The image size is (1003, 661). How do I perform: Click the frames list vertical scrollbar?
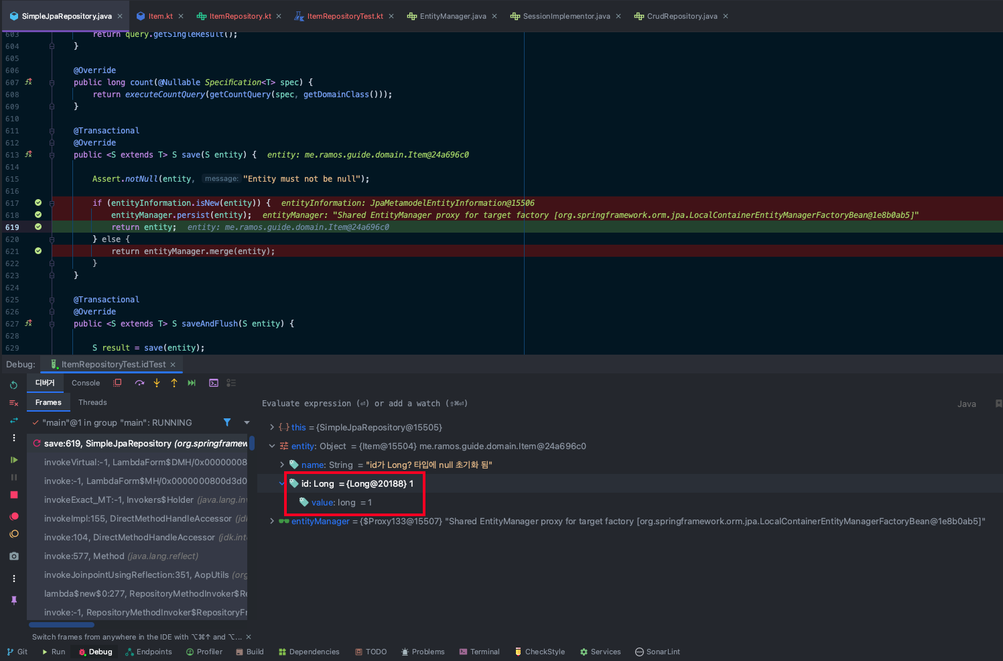click(251, 443)
